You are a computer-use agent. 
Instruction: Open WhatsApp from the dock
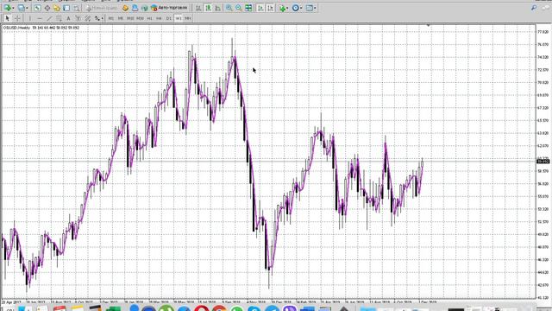click(236, 309)
